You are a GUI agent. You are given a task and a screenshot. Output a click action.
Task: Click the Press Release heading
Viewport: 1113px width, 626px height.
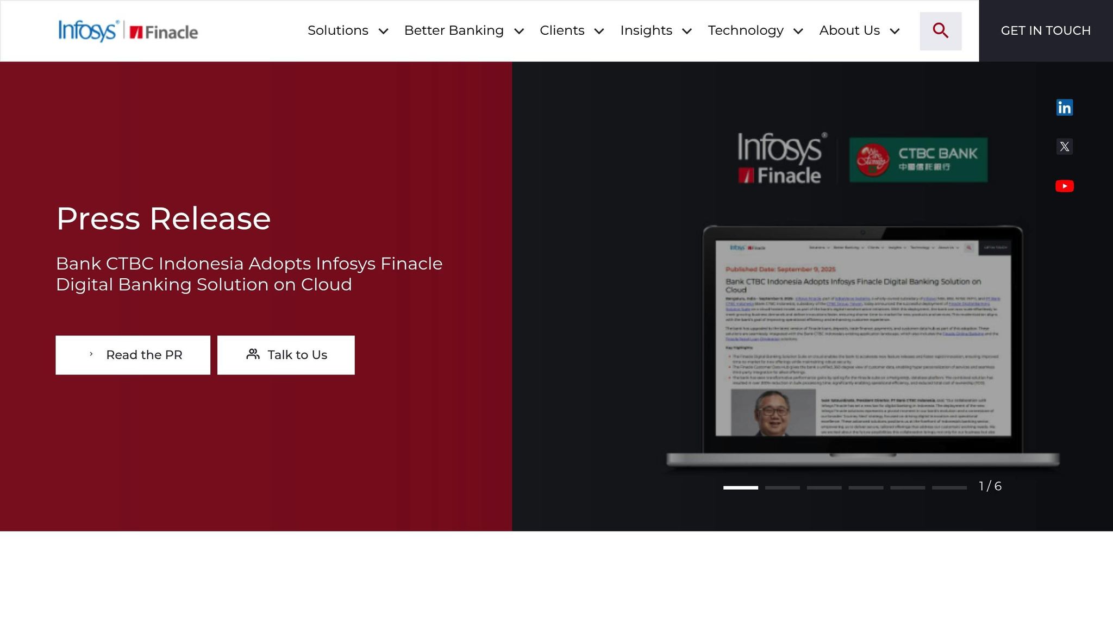point(164,218)
